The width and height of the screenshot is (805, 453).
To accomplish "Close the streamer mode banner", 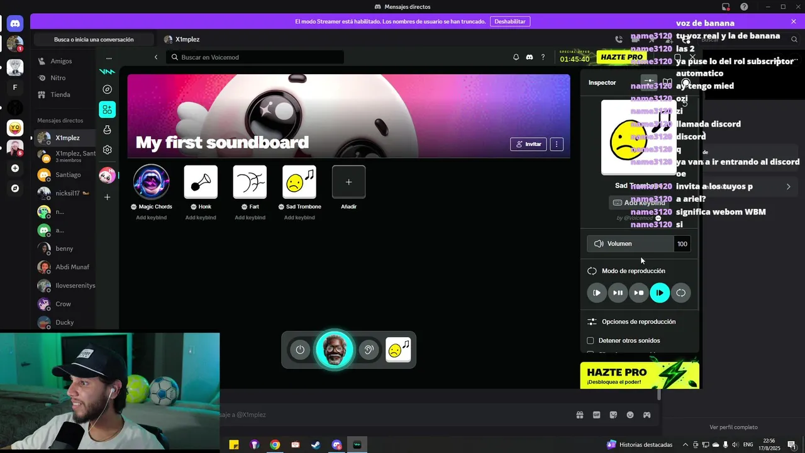I will (794, 21).
